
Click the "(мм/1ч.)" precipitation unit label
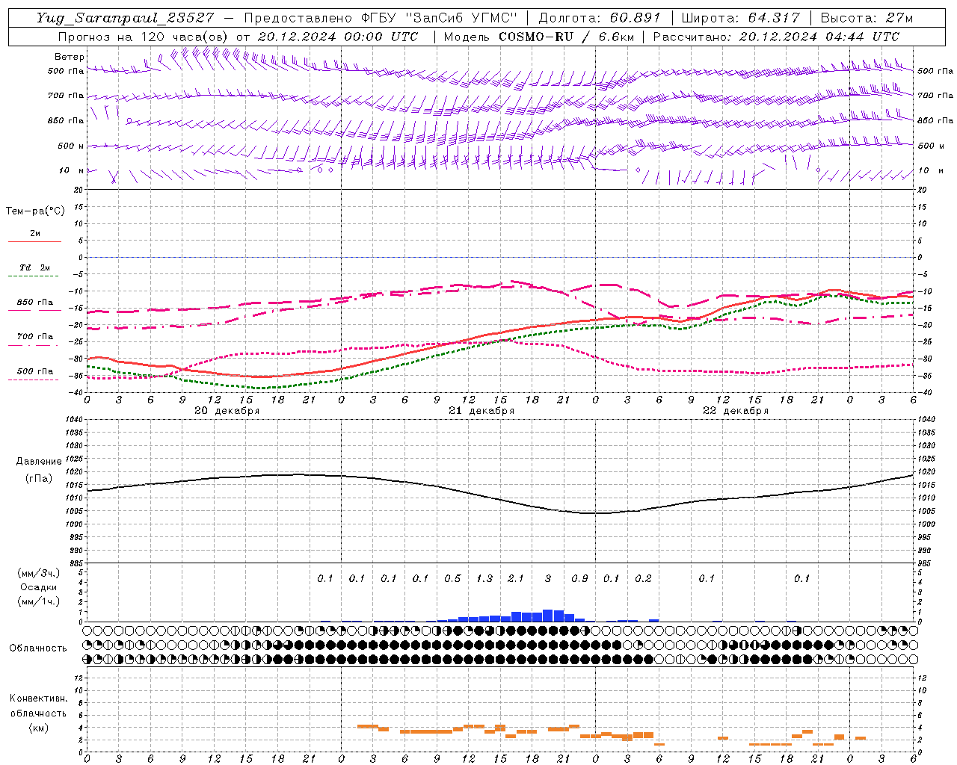pyautogui.click(x=39, y=601)
